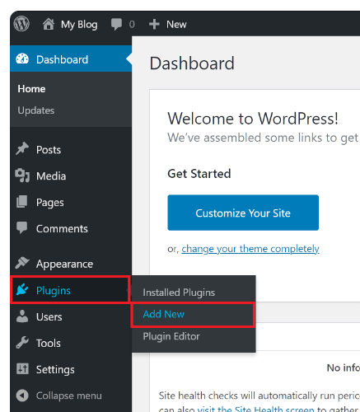Screen dimensions: 360x412
Task: Click the Posts pushpin icon
Action: [x=22, y=149]
